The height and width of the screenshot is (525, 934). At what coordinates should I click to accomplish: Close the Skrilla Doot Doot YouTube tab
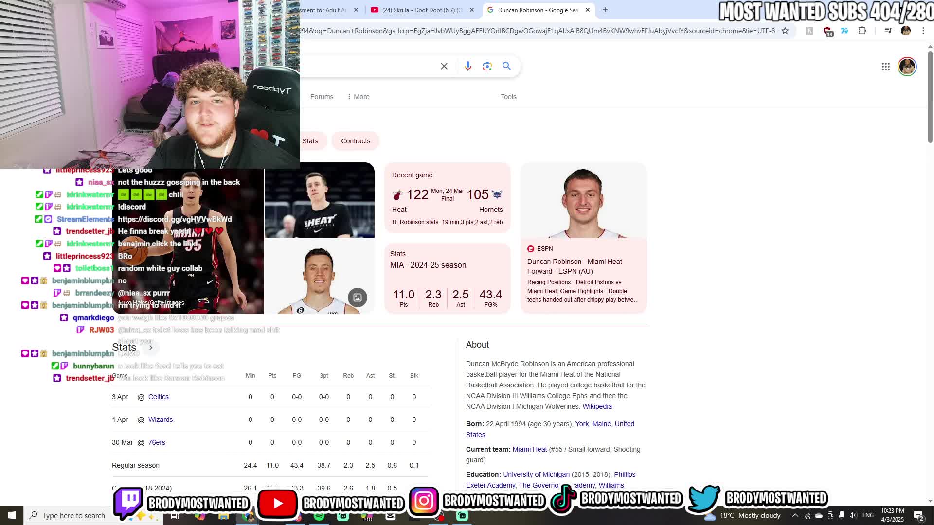pos(471,10)
